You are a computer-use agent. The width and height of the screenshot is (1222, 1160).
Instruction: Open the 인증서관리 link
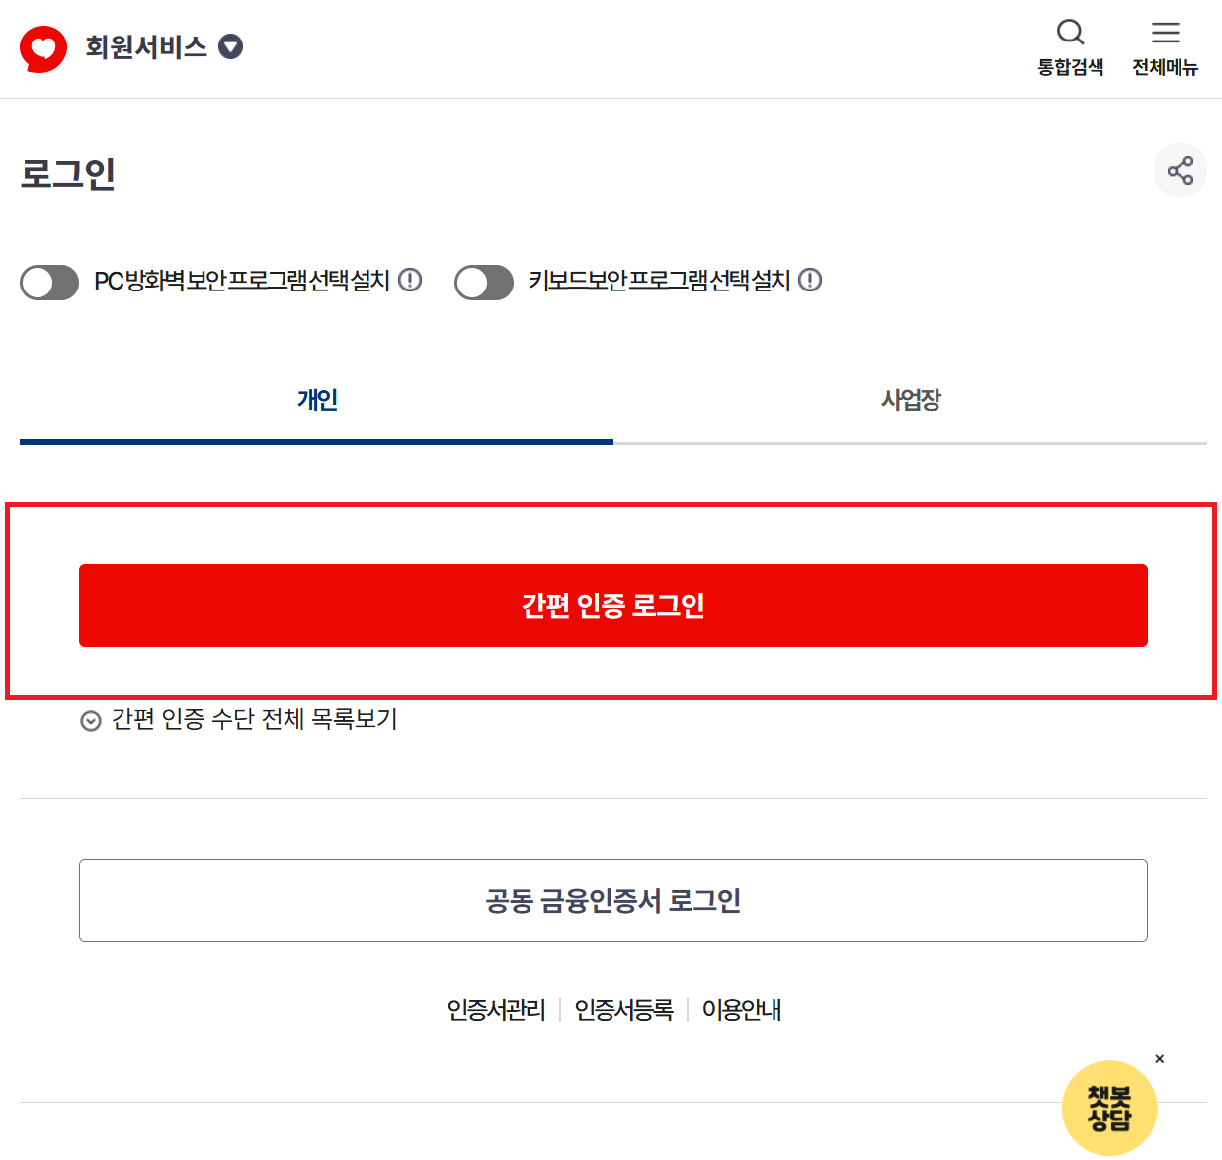pos(496,1010)
